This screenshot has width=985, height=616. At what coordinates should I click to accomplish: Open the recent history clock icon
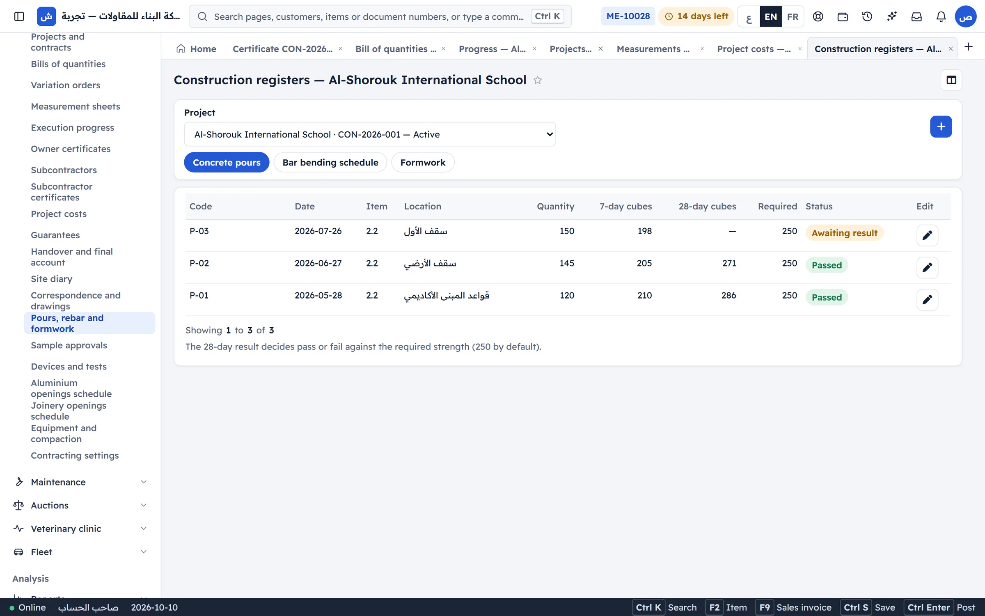tap(867, 16)
